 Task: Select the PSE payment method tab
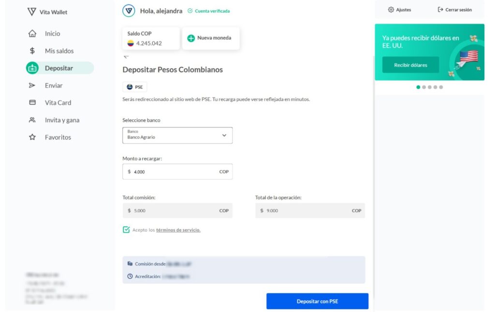[135, 87]
